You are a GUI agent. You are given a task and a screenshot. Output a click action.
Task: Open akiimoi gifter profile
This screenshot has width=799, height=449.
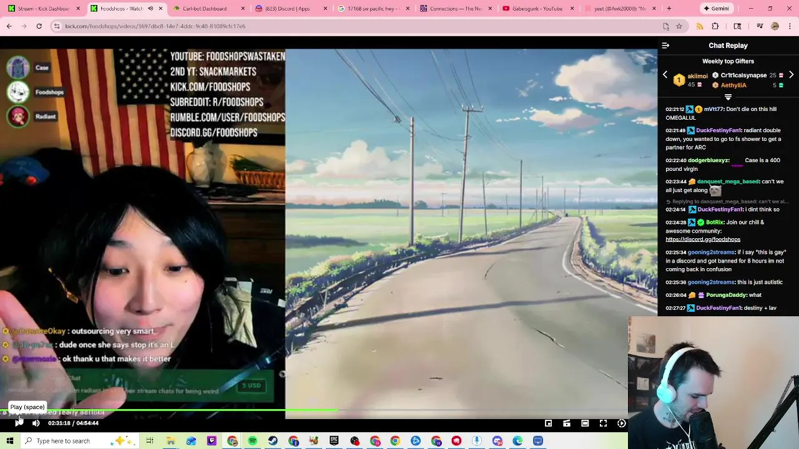(x=697, y=76)
